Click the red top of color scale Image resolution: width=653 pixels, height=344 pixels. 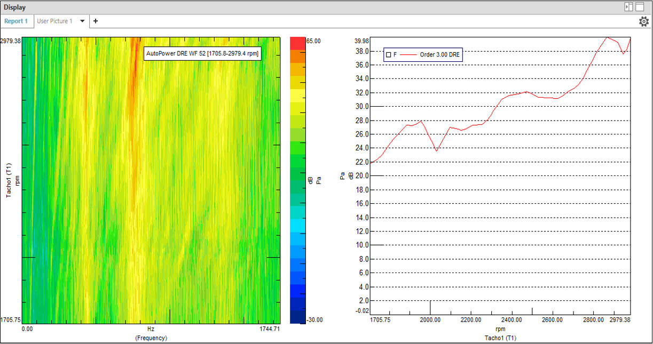coord(297,43)
